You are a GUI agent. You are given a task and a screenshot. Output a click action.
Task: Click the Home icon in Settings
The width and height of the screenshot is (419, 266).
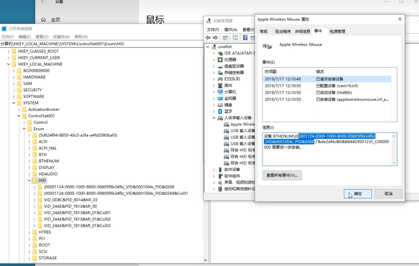click(x=43, y=20)
